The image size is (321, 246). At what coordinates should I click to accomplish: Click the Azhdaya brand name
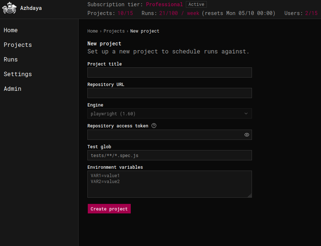click(x=31, y=8)
